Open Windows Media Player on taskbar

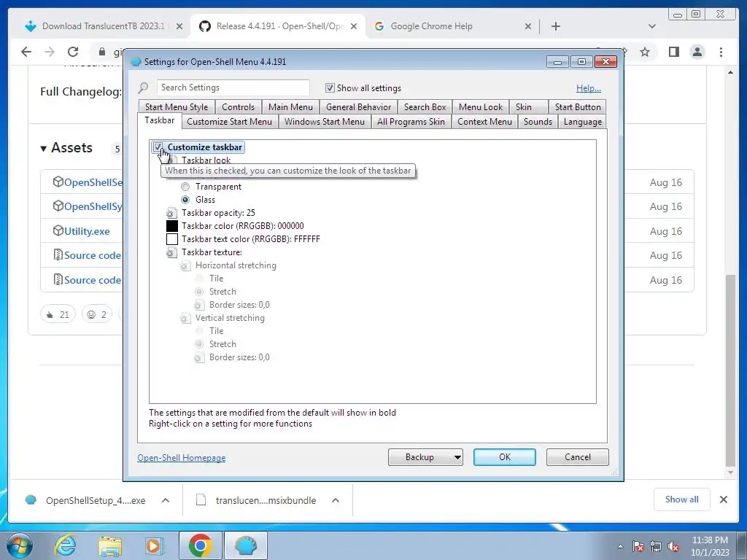[154, 545]
